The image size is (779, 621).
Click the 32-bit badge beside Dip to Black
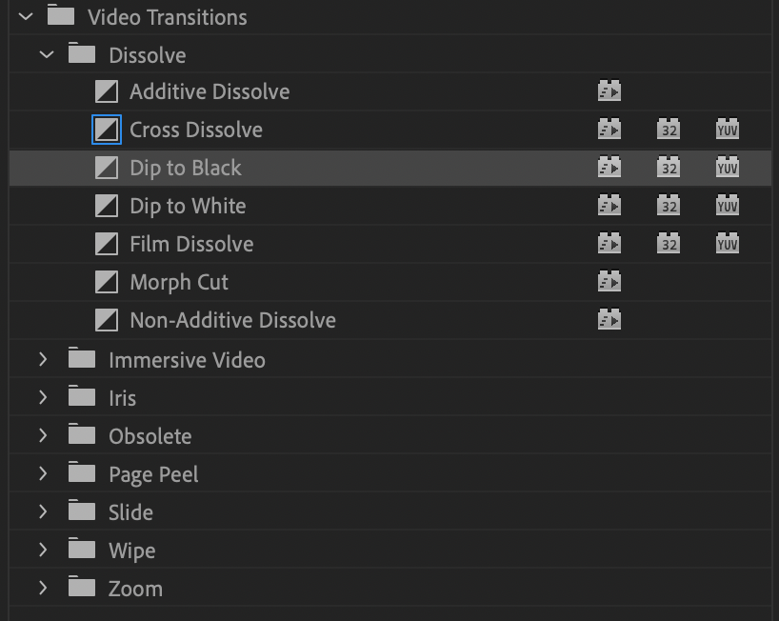[669, 168]
